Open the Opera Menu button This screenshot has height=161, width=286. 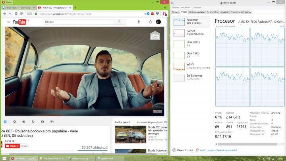click(x=7, y=2)
